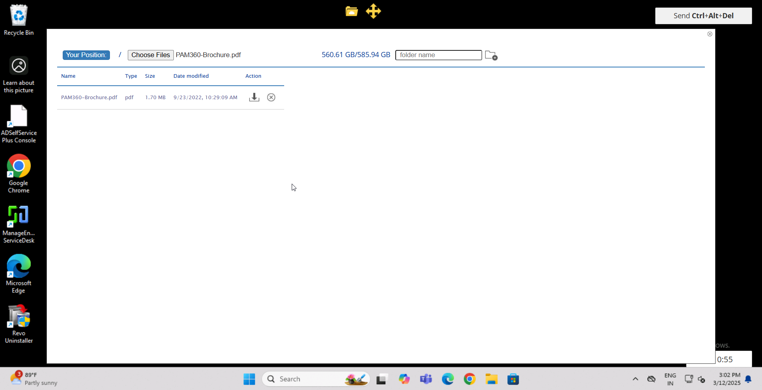Open Revo Uninstaller from the desktop

point(18,317)
